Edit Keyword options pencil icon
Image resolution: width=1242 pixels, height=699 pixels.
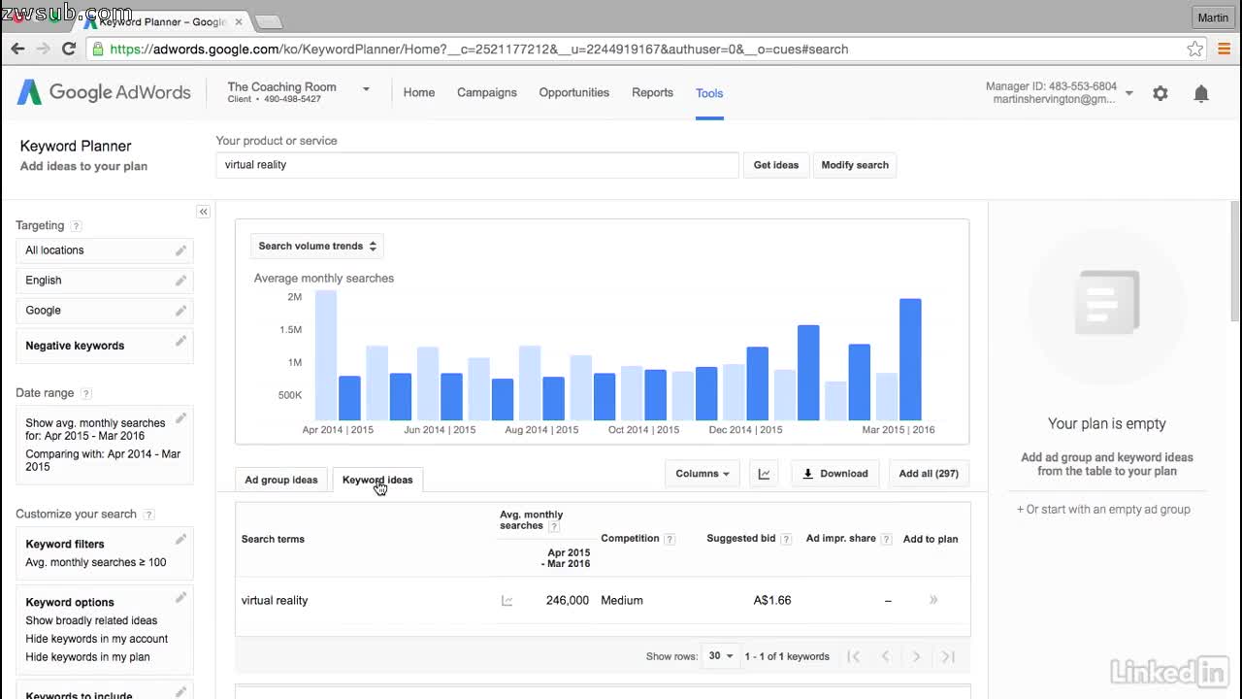tap(180, 597)
